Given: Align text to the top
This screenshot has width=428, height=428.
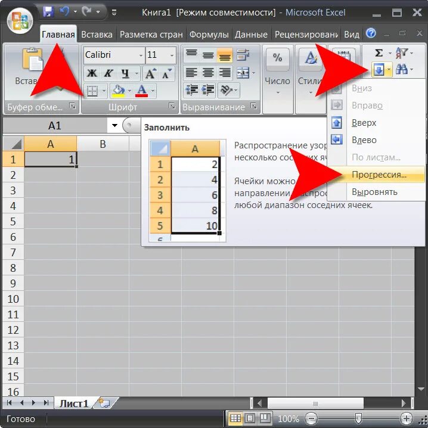Looking at the screenshot, I should tap(191, 55).
